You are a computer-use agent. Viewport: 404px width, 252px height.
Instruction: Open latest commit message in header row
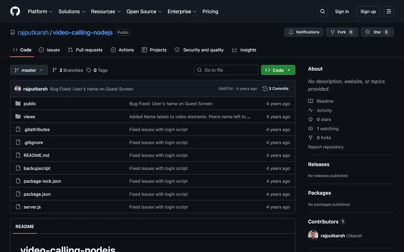92,89
